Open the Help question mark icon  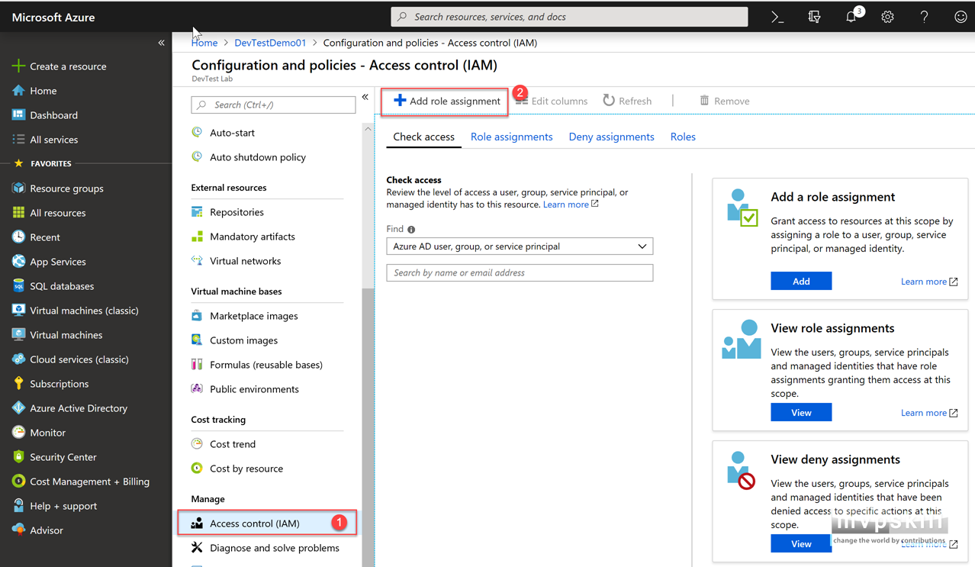click(924, 17)
